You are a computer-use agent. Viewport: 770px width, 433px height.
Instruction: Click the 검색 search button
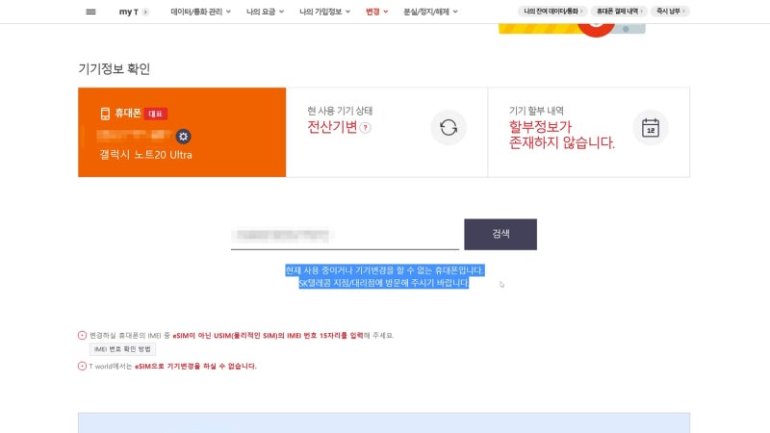(500, 234)
